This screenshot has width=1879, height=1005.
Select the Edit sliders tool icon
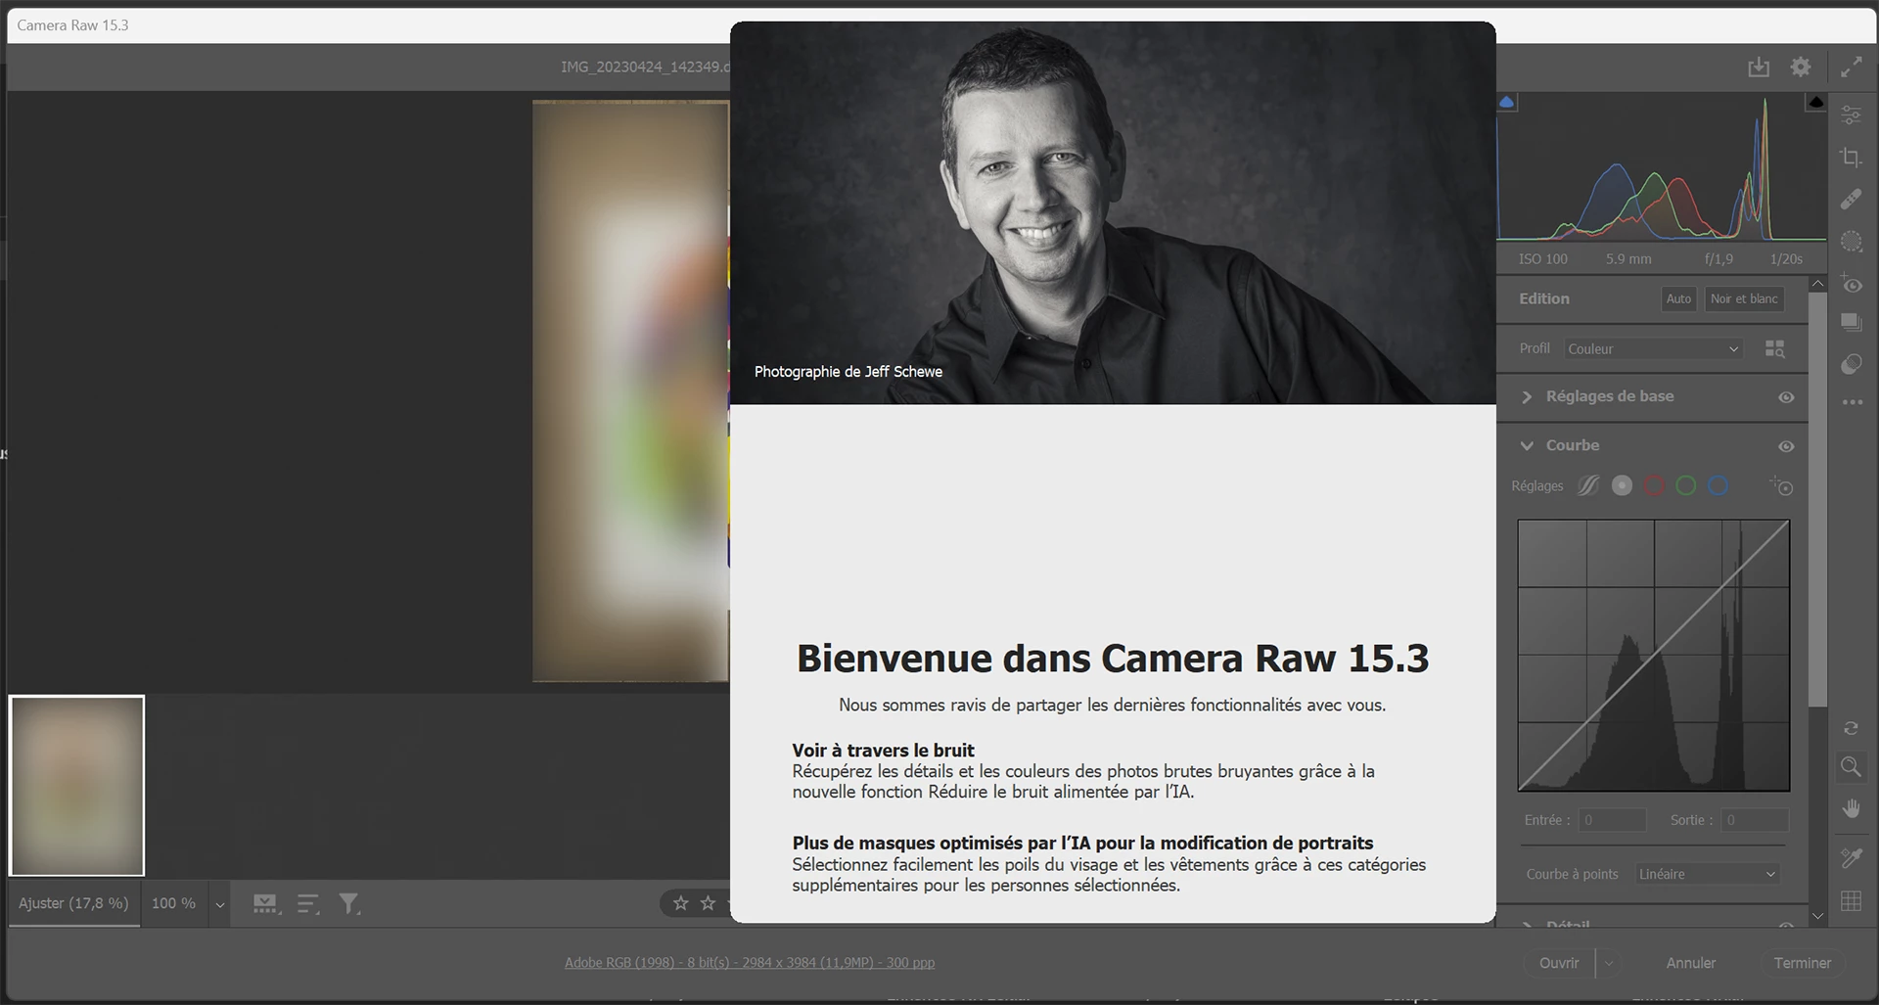coord(1851,114)
